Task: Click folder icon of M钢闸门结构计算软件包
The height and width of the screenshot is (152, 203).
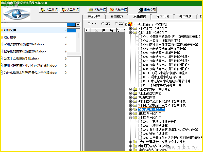Action: 135,146
